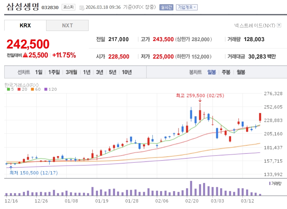Click the calendar icon beside the date
The width and height of the screenshot is (287, 209).
pos(81,7)
